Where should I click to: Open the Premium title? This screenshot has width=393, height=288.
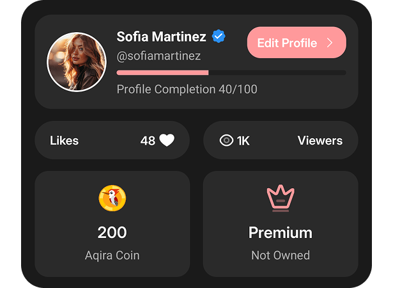[281, 232]
